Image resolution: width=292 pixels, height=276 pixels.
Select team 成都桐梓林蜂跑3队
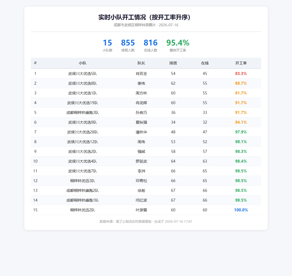(x=82, y=113)
